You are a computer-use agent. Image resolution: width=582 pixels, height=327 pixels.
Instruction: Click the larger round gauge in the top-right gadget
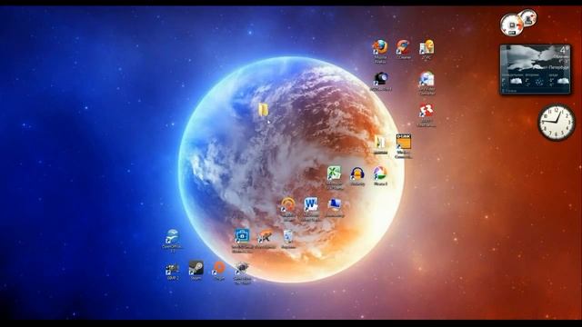(x=511, y=25)
